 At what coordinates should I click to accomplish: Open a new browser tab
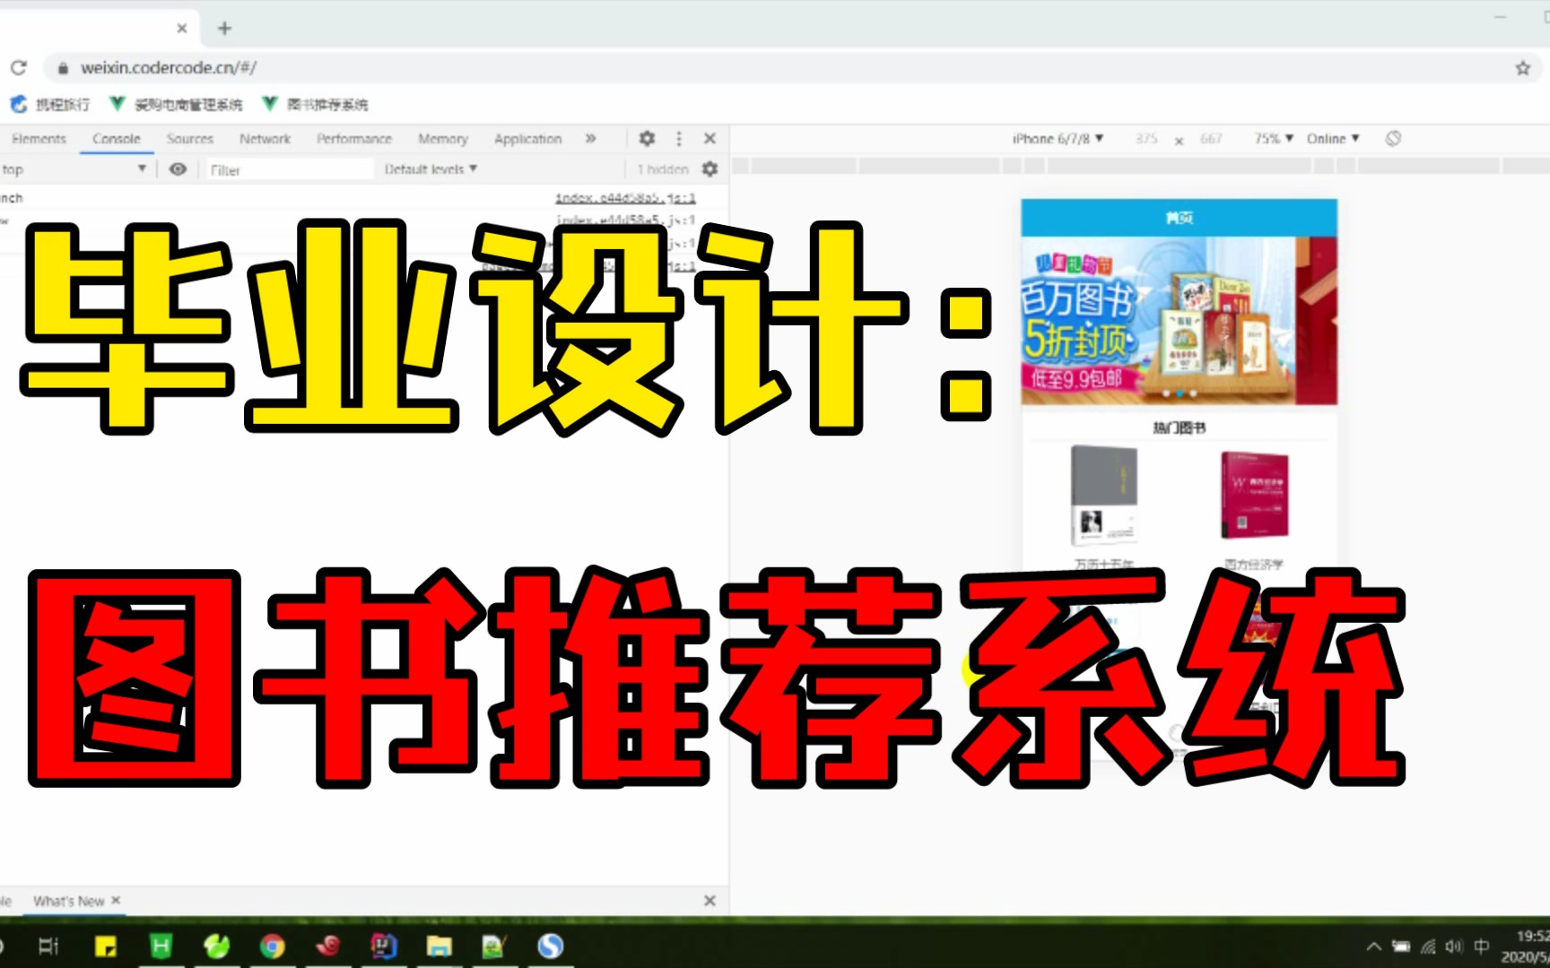[x=224, y=29]
